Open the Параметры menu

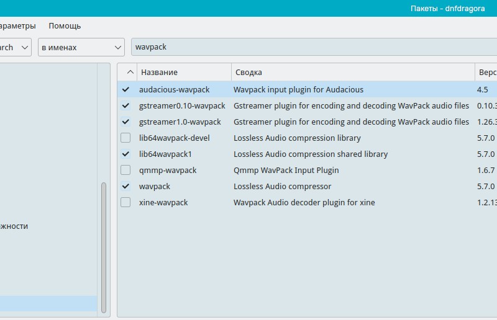[16, 26]
